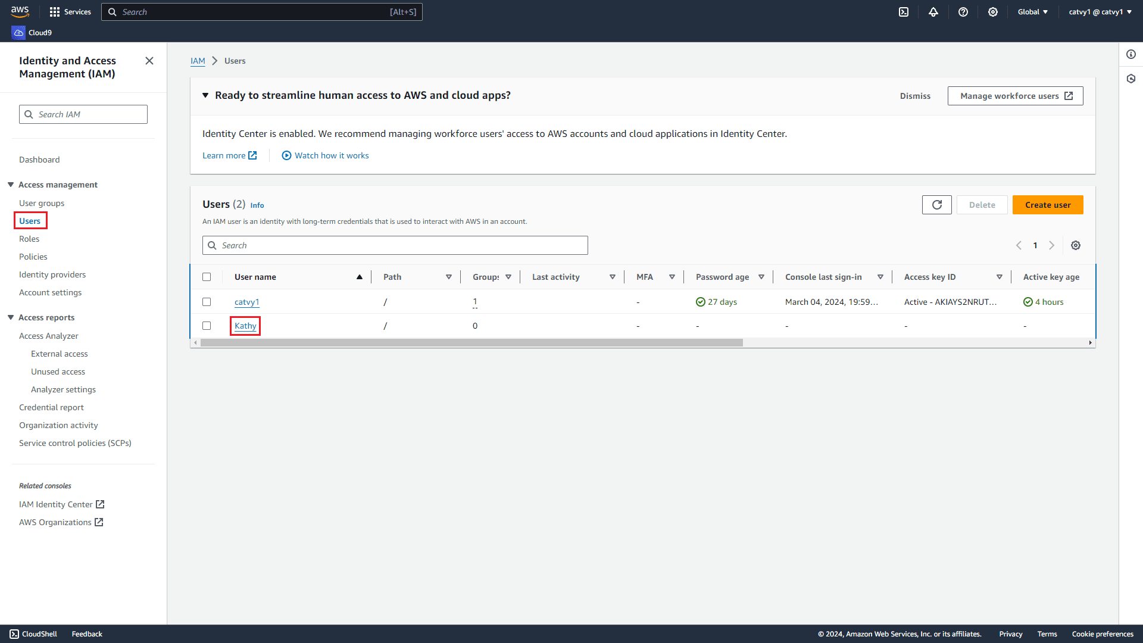
Task: Click the Watch how it works play icon
Action: (286, 155)
